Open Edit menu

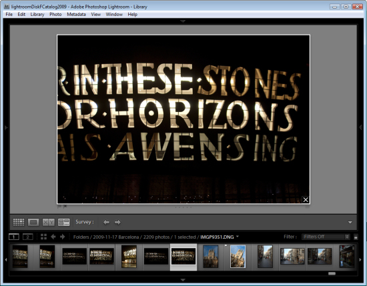pyautogui.click(x=21, y=14)
